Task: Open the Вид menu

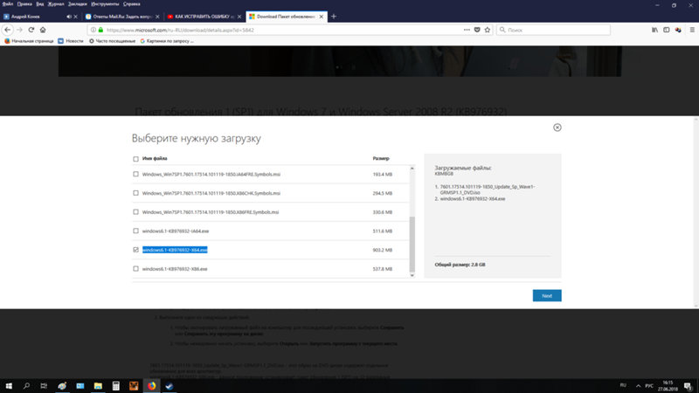Action: tap(39, 4)
